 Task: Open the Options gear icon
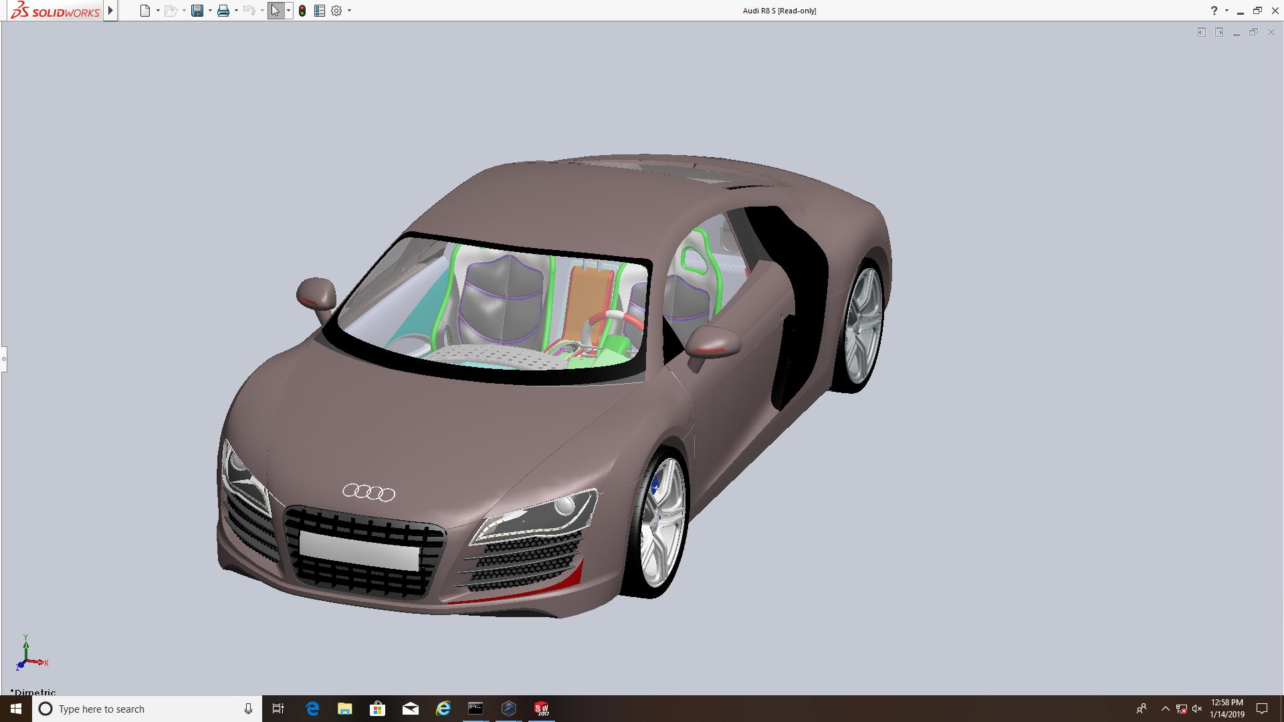pyautogui.click(x=336, y=11)
